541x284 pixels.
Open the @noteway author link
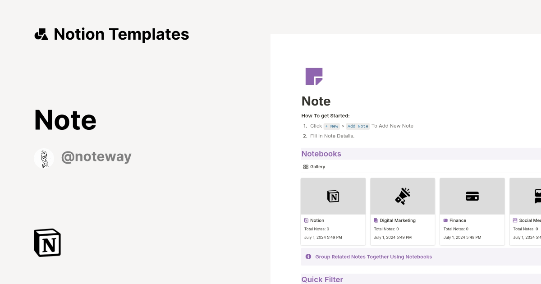click(x=96, y=156)
